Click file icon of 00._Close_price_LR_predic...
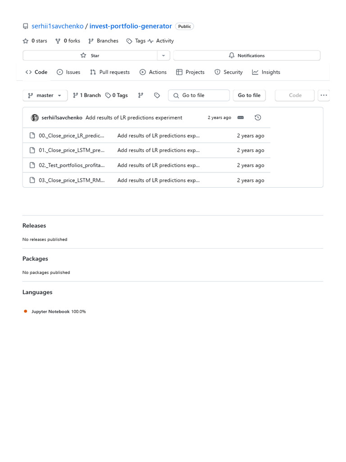Image resolution: width=346 pixels, height=462 pixels. 32,136
